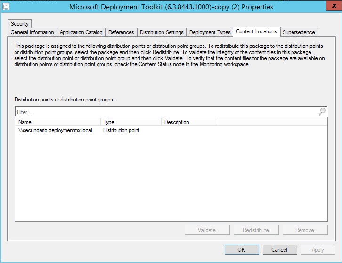Screen dimensions: 342x263
Task: Click in the Filter text field
Action: (x=165, y=112)
